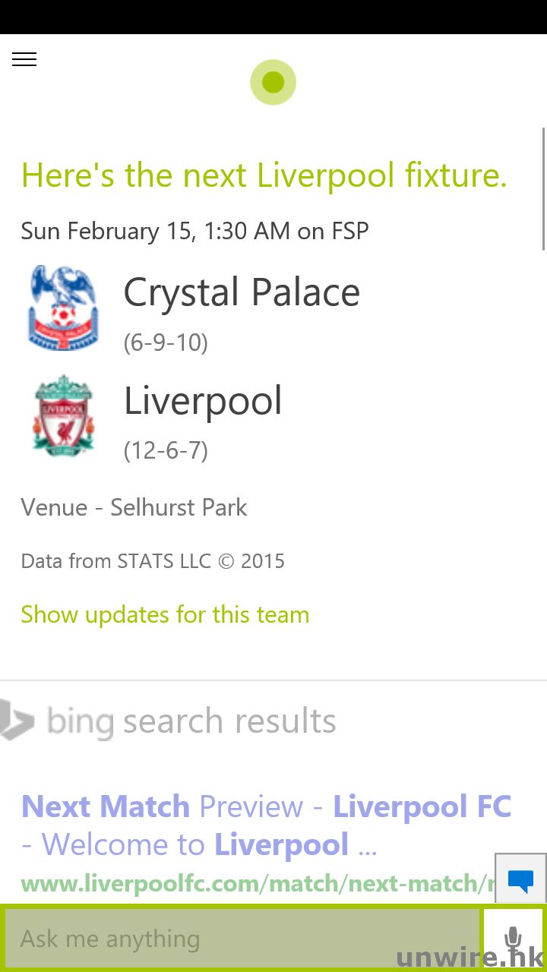Tap the Cortana circle icon

coord(273,82)
